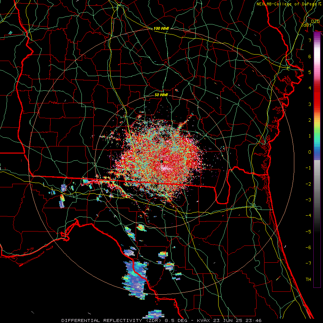This screenshot has width=323, height=323.
Task: Click the "100 NMI" range ring label
Action: click(x=161, y=28)
